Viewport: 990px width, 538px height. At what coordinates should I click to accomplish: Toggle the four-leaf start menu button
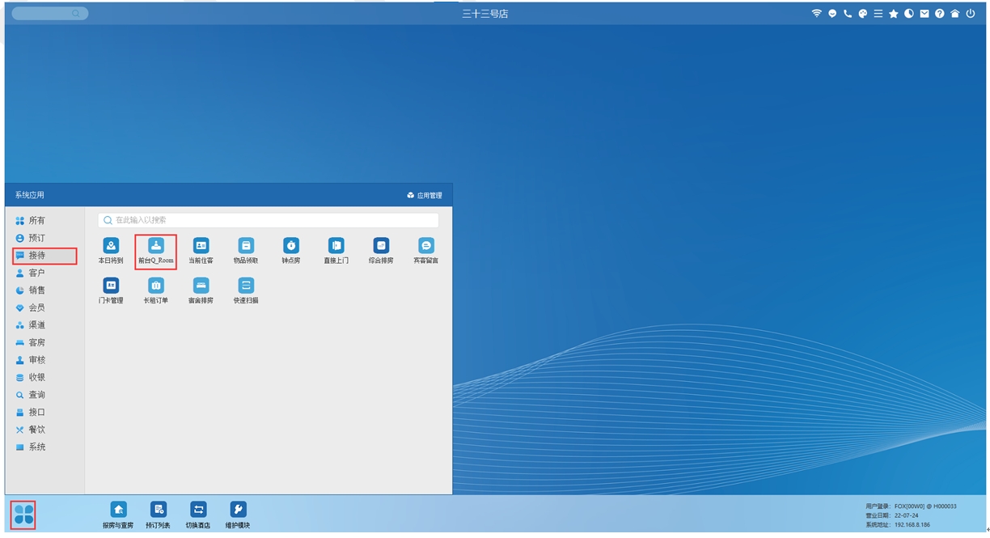(x=23, y=514)
